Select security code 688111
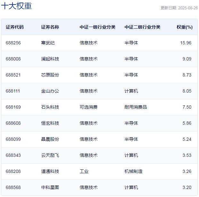 (x=13, y=91)
